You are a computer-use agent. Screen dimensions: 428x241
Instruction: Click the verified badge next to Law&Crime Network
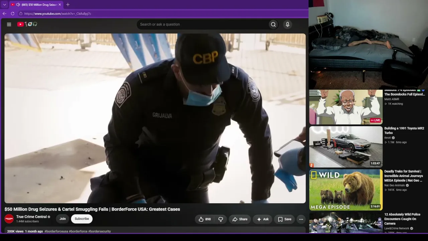click(x=412, y=229)
